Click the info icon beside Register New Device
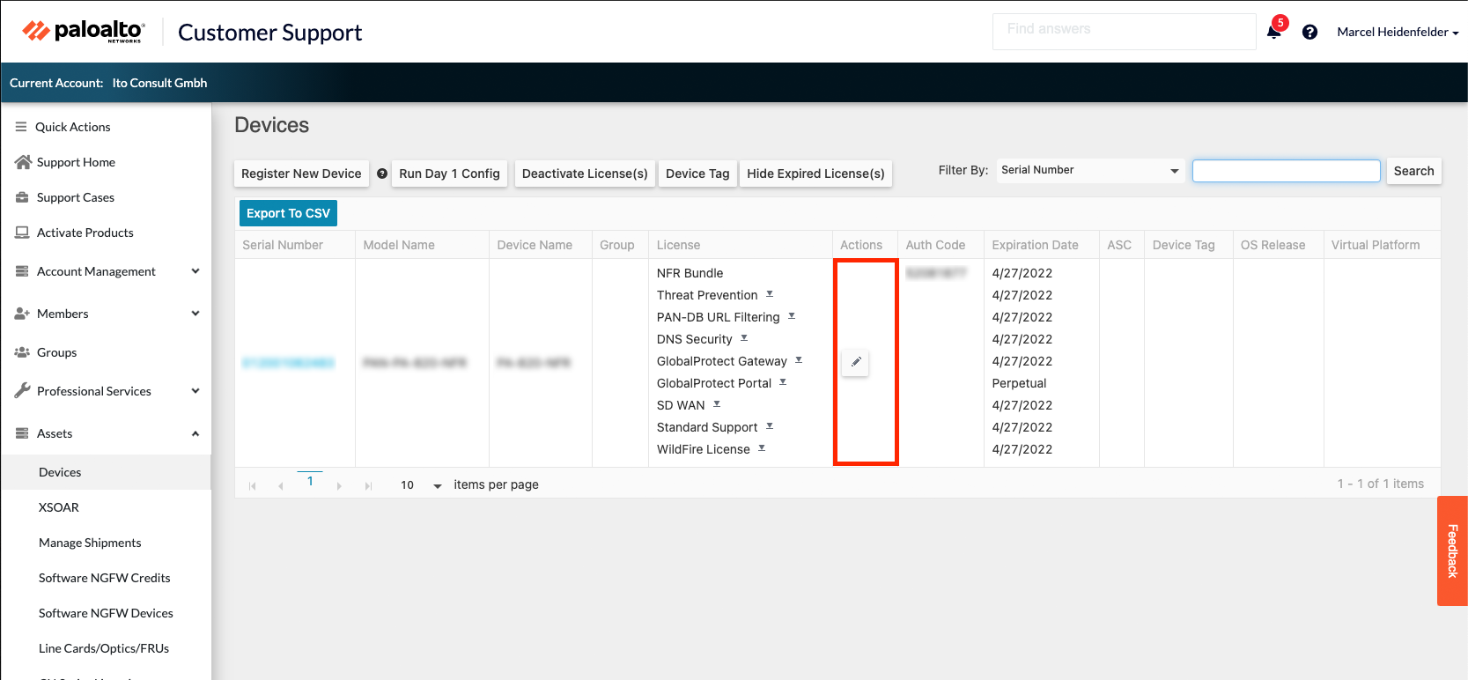This screenshot has height=680, width=1468. point(382,174)
